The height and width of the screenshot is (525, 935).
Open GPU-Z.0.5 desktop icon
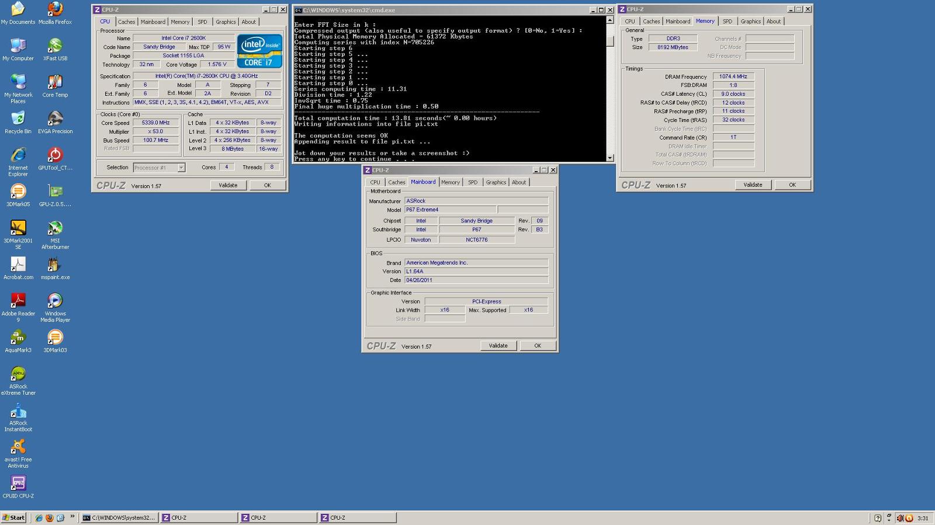55,196
